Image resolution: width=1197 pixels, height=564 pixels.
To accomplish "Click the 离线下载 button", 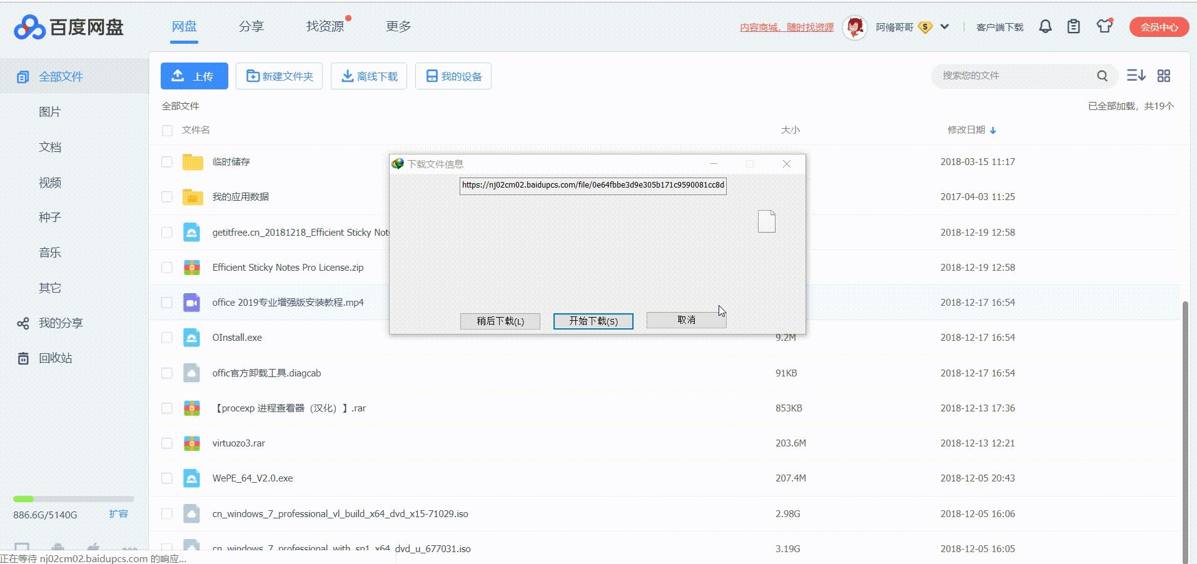I will 369,76.
